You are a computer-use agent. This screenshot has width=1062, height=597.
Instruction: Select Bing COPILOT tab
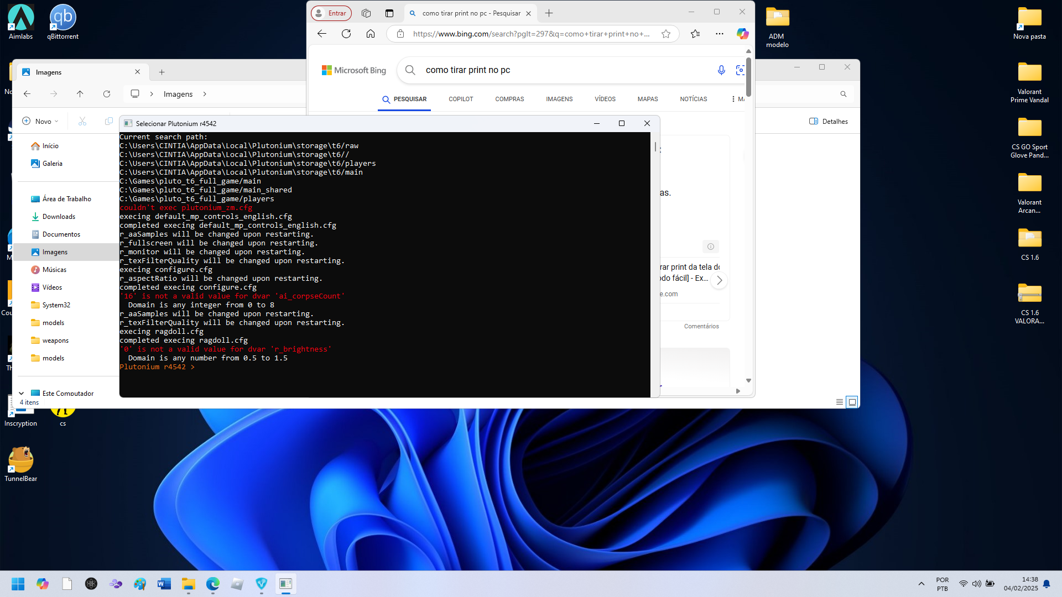pyautogui.click(x=461, y=99)
